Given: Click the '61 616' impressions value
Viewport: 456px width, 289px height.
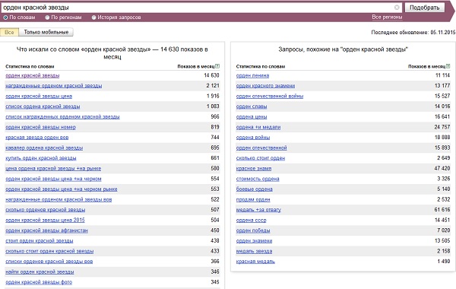Looking at the screenshot, I should pos(442,210).
